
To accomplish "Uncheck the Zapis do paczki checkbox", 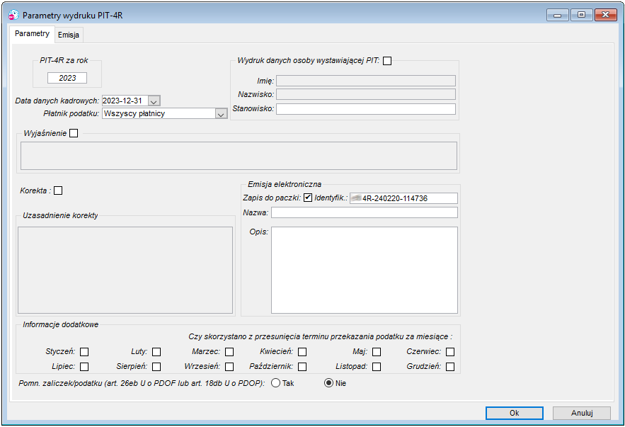I will click(x=308, y=198).
